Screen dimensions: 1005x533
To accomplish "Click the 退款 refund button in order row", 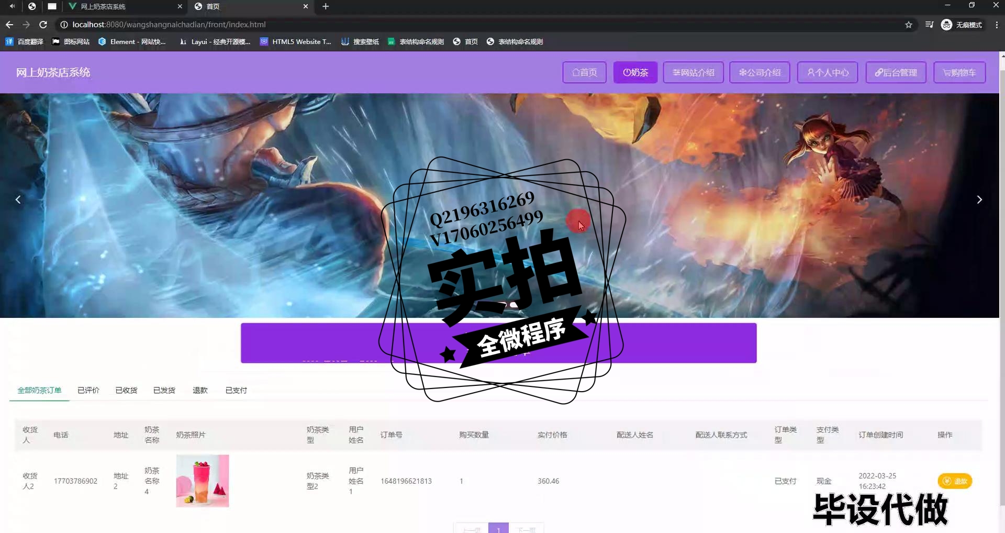I will 955,481.
